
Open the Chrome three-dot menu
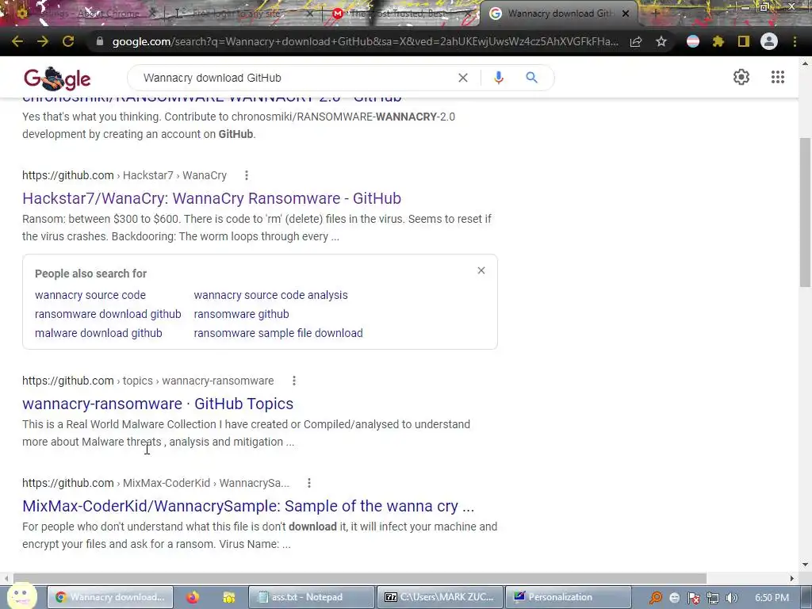click(795, 41)
